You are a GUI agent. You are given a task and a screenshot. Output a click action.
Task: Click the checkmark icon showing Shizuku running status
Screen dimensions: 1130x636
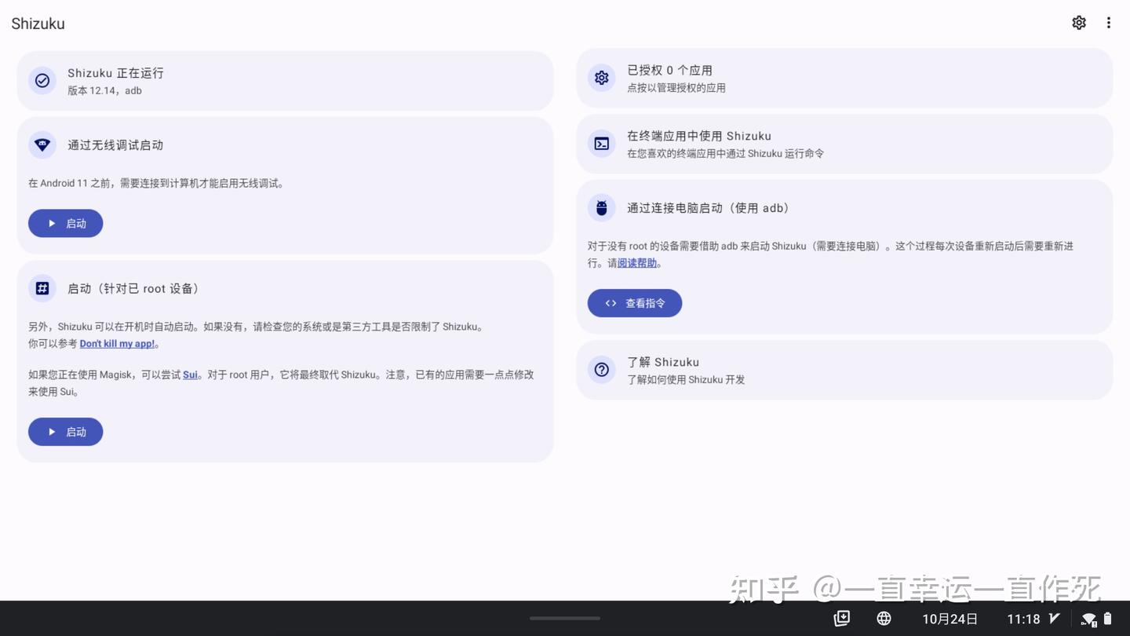coord(42,81)
